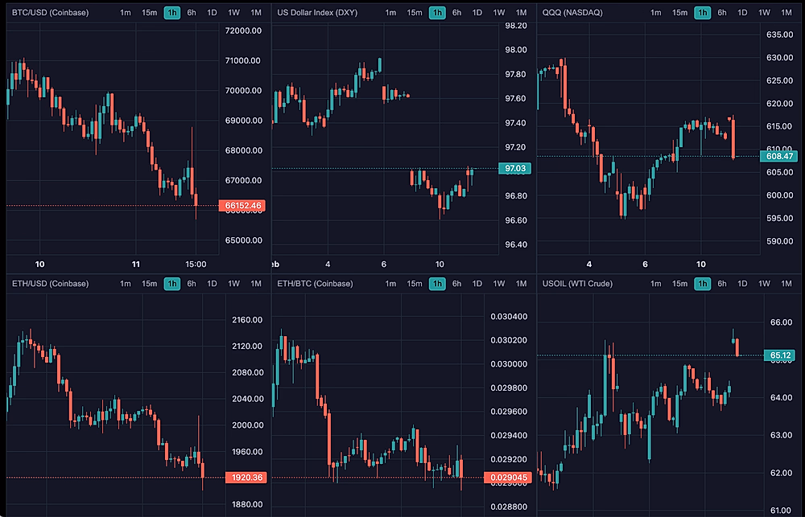The image size is (805, 517).
Task: Pick 6h timeframe on ETH/USD chart
Action: click(x=192, y=283)
